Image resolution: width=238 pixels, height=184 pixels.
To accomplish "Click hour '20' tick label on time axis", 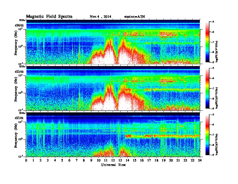I will [171, 161].
